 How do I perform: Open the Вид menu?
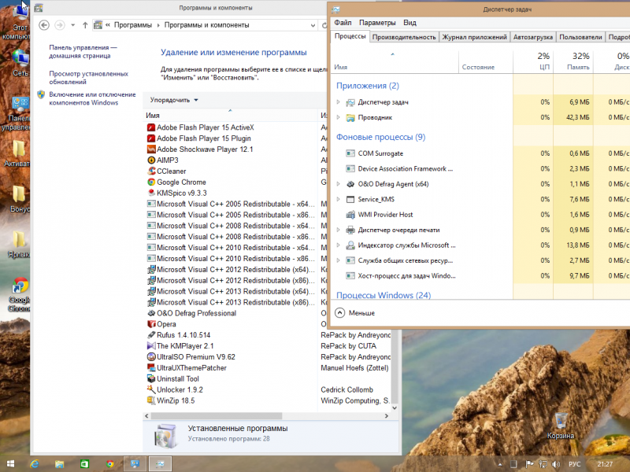(x=409, y=23)
